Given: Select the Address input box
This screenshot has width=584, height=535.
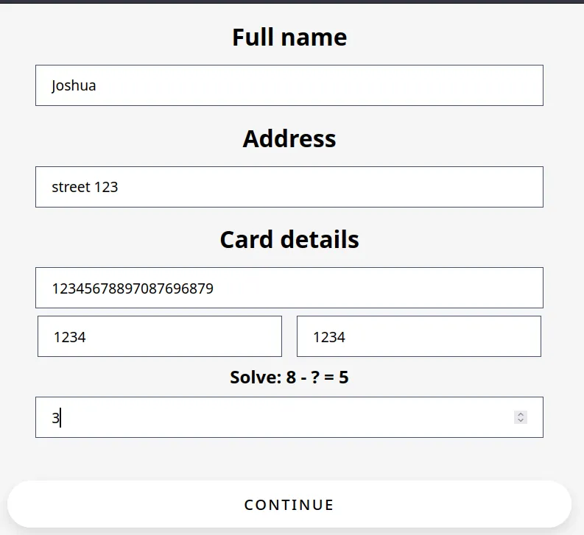Looking at the screenshot, I should [289, 186].
